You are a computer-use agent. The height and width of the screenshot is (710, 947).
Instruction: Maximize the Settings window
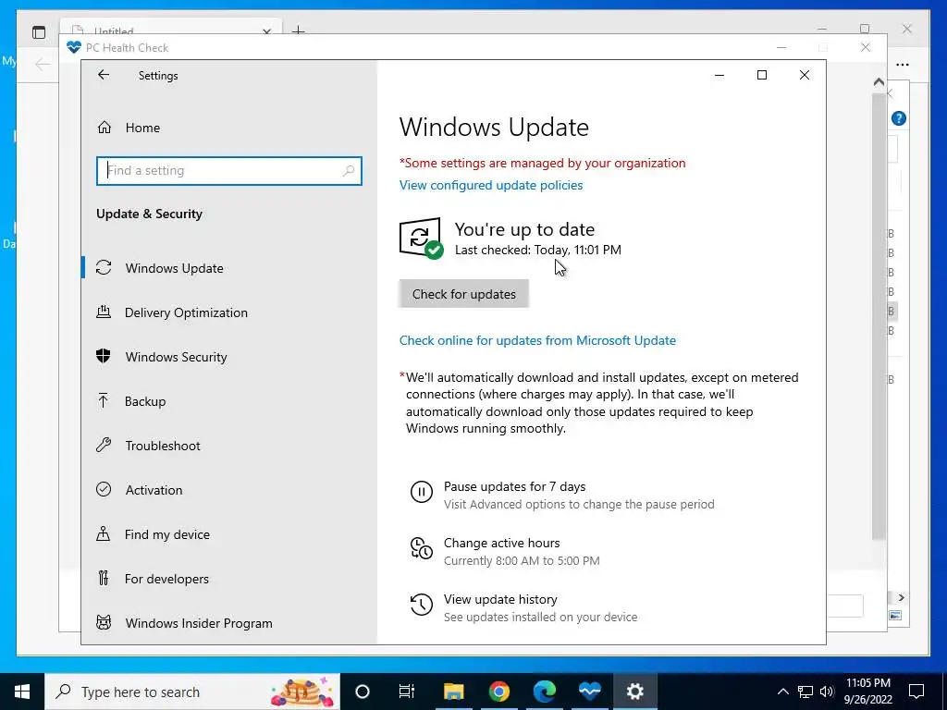(762, 75)
